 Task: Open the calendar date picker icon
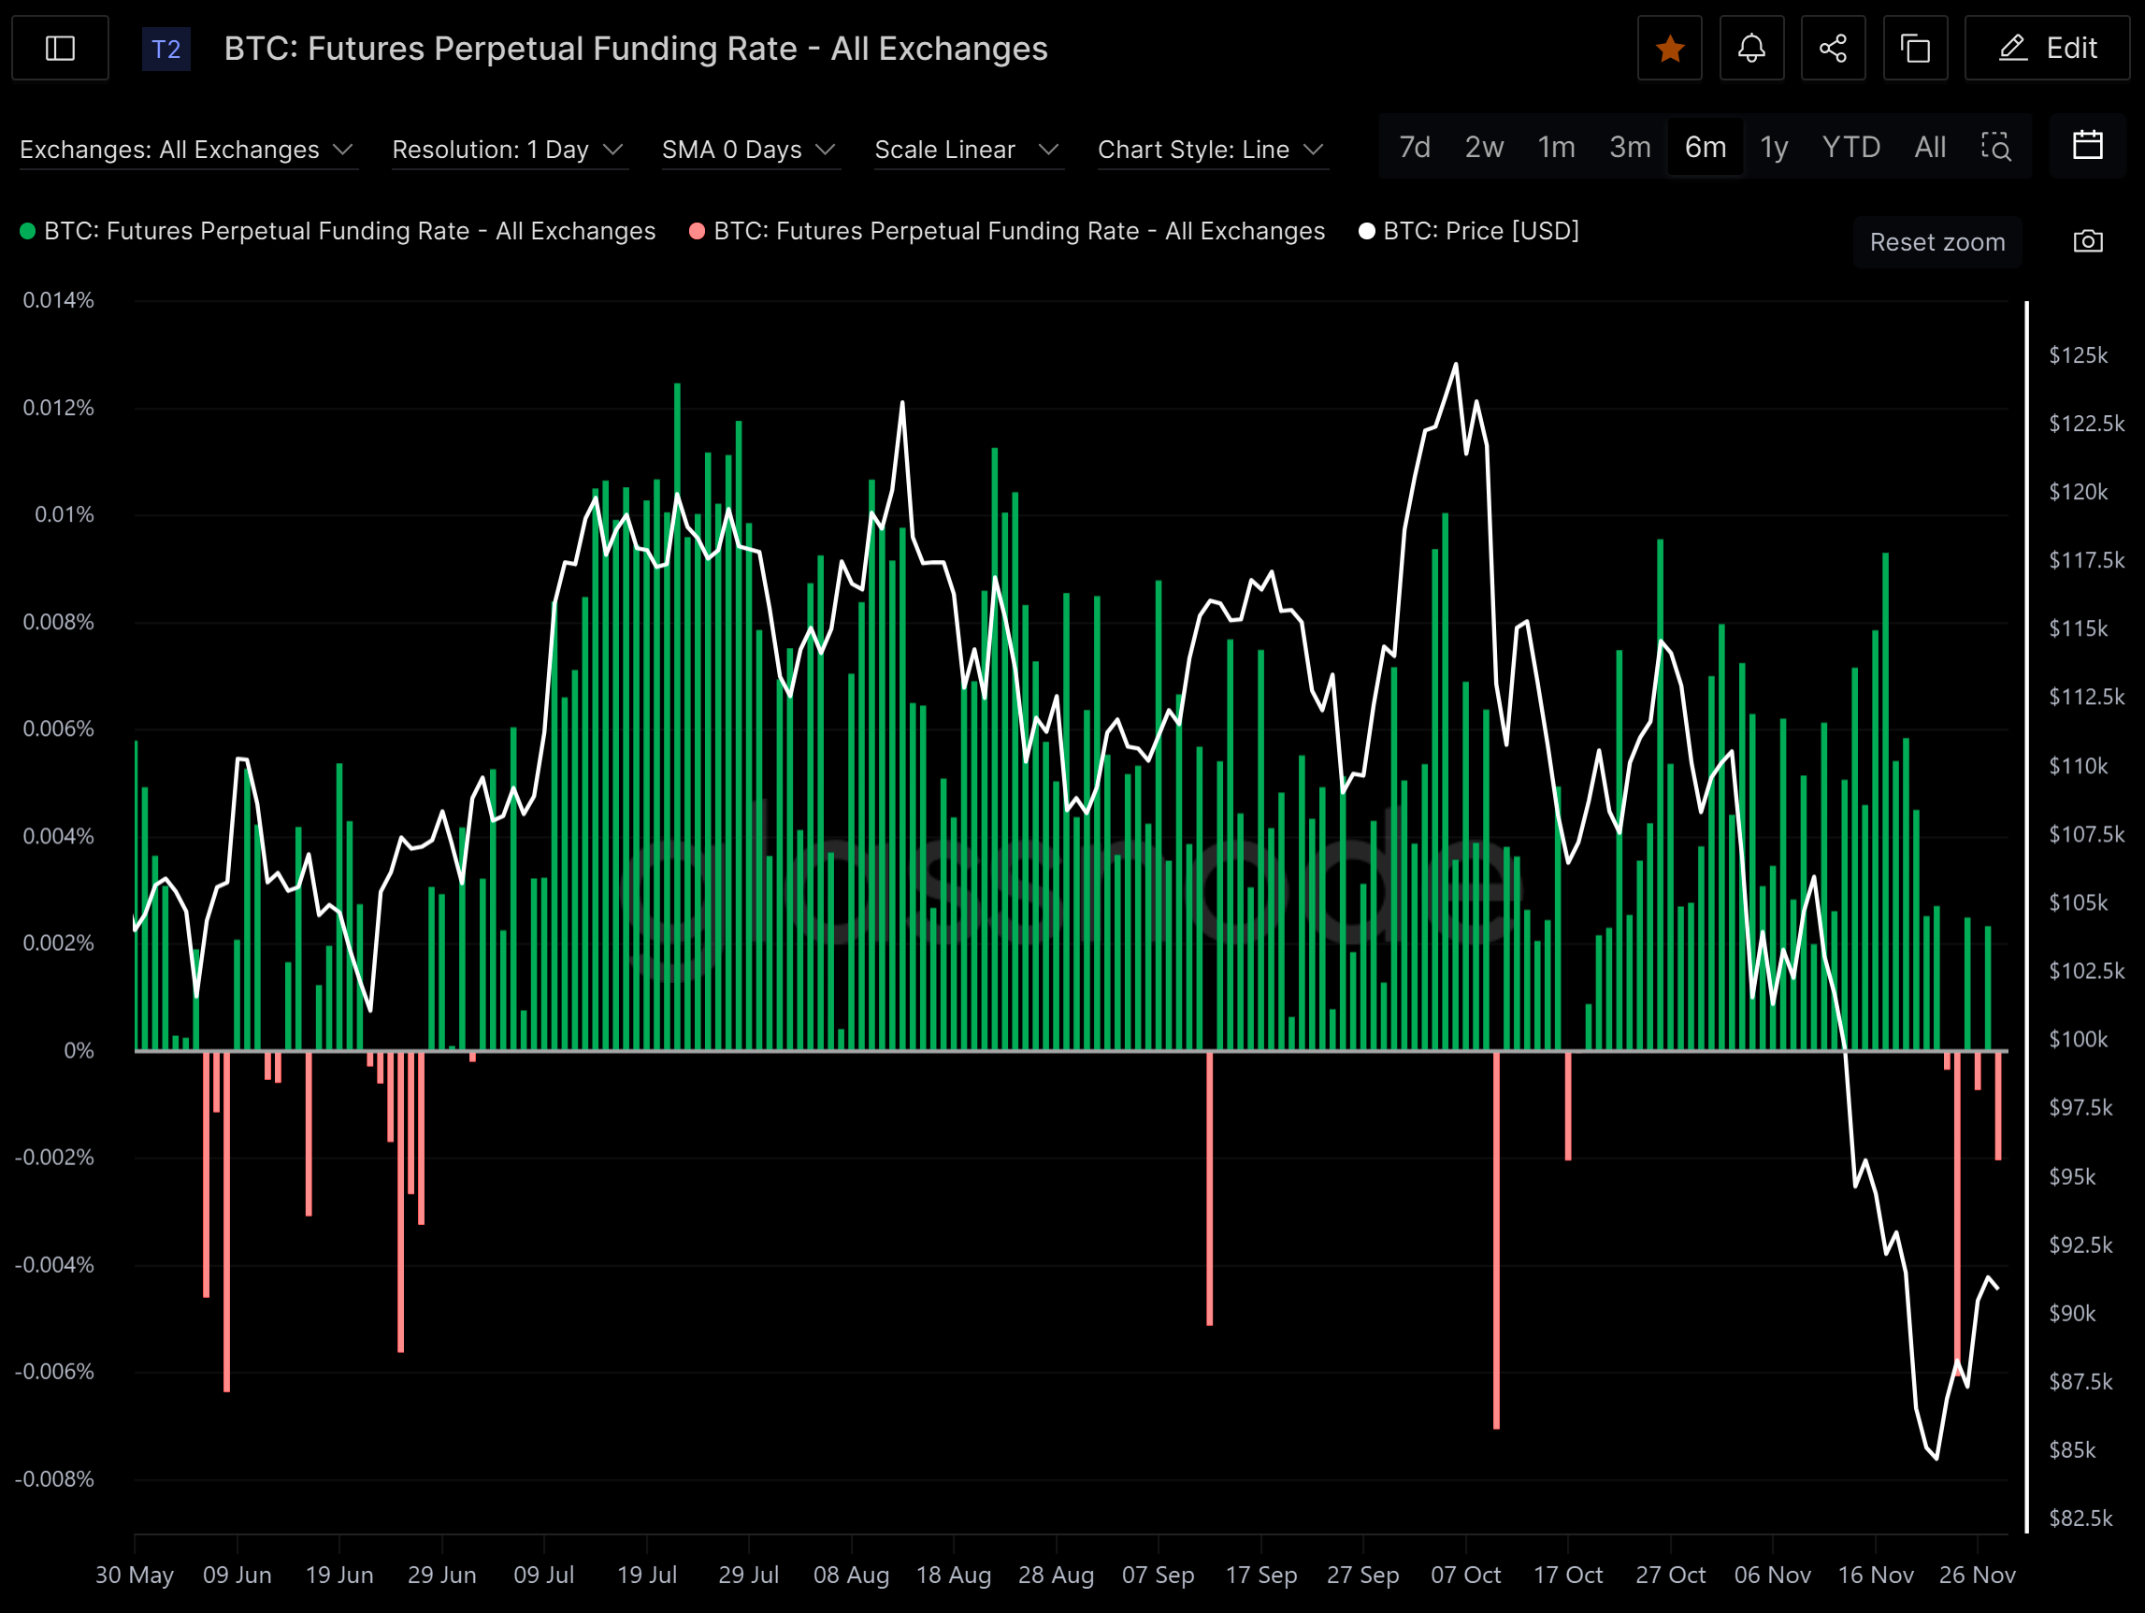2087,147
